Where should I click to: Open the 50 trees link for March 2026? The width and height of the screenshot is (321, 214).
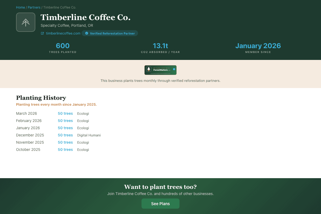65,113
